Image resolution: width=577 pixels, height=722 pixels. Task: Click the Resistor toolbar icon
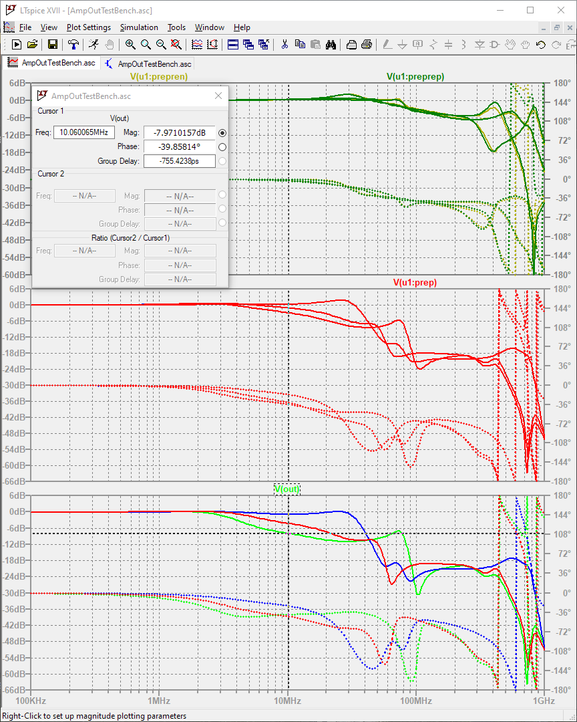coord(433,45)
